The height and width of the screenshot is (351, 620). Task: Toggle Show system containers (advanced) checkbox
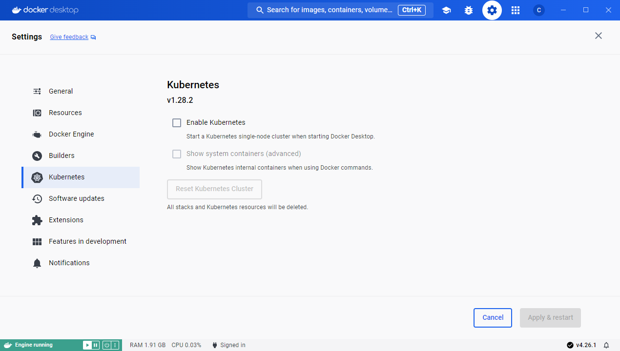[x=177, y=154]
